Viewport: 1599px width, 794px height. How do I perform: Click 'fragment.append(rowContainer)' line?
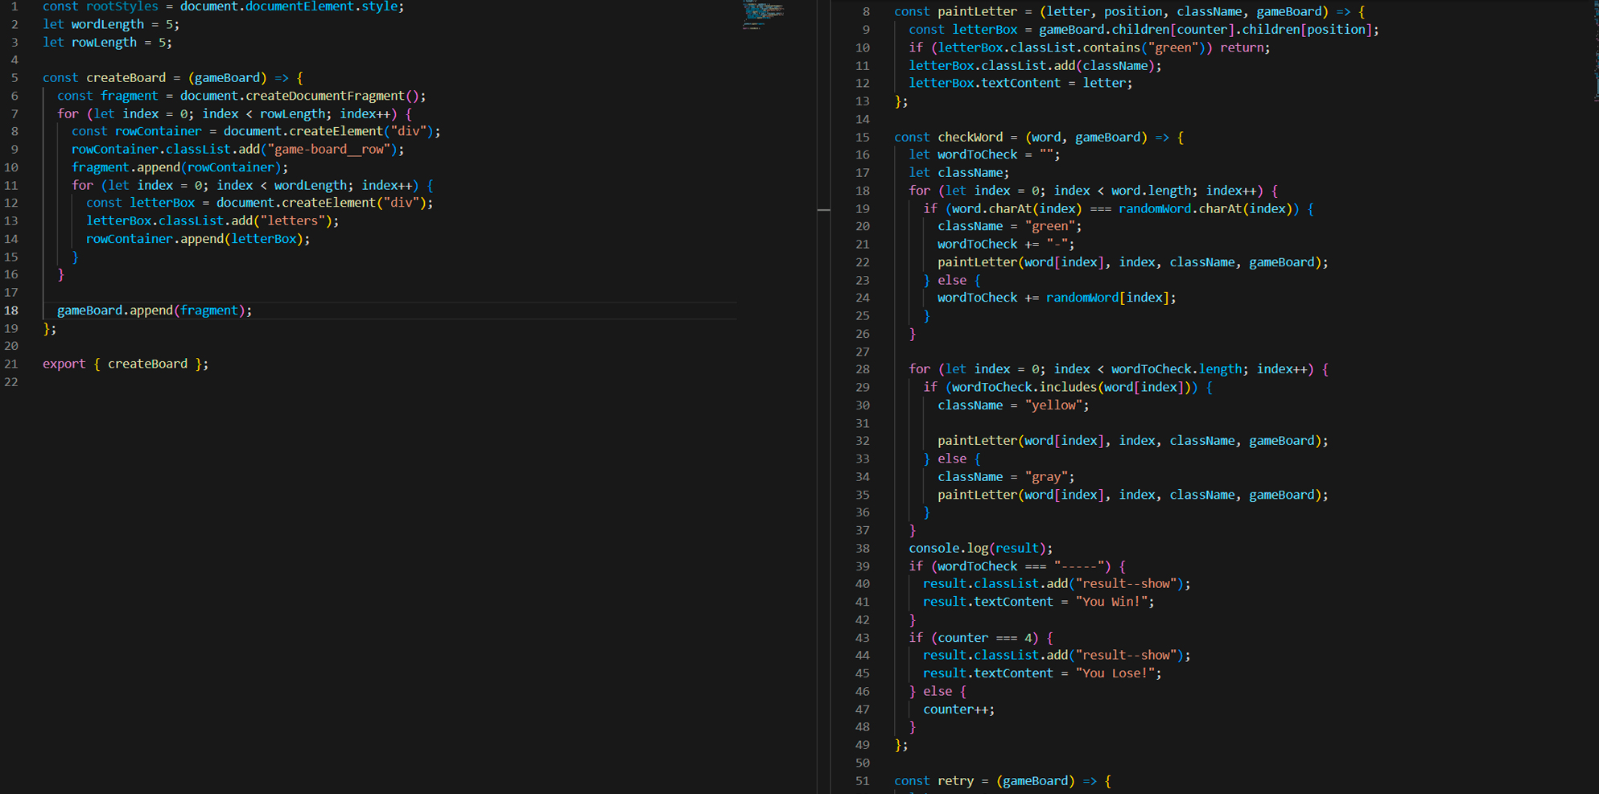[x=179, y=167]
